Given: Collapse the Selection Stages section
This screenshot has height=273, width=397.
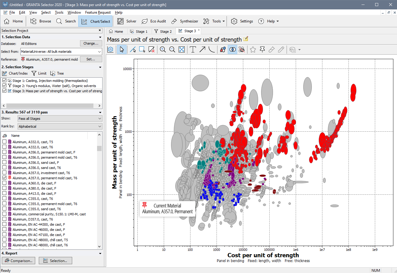Looking at the screenshot, I should (x=100, y=67).
